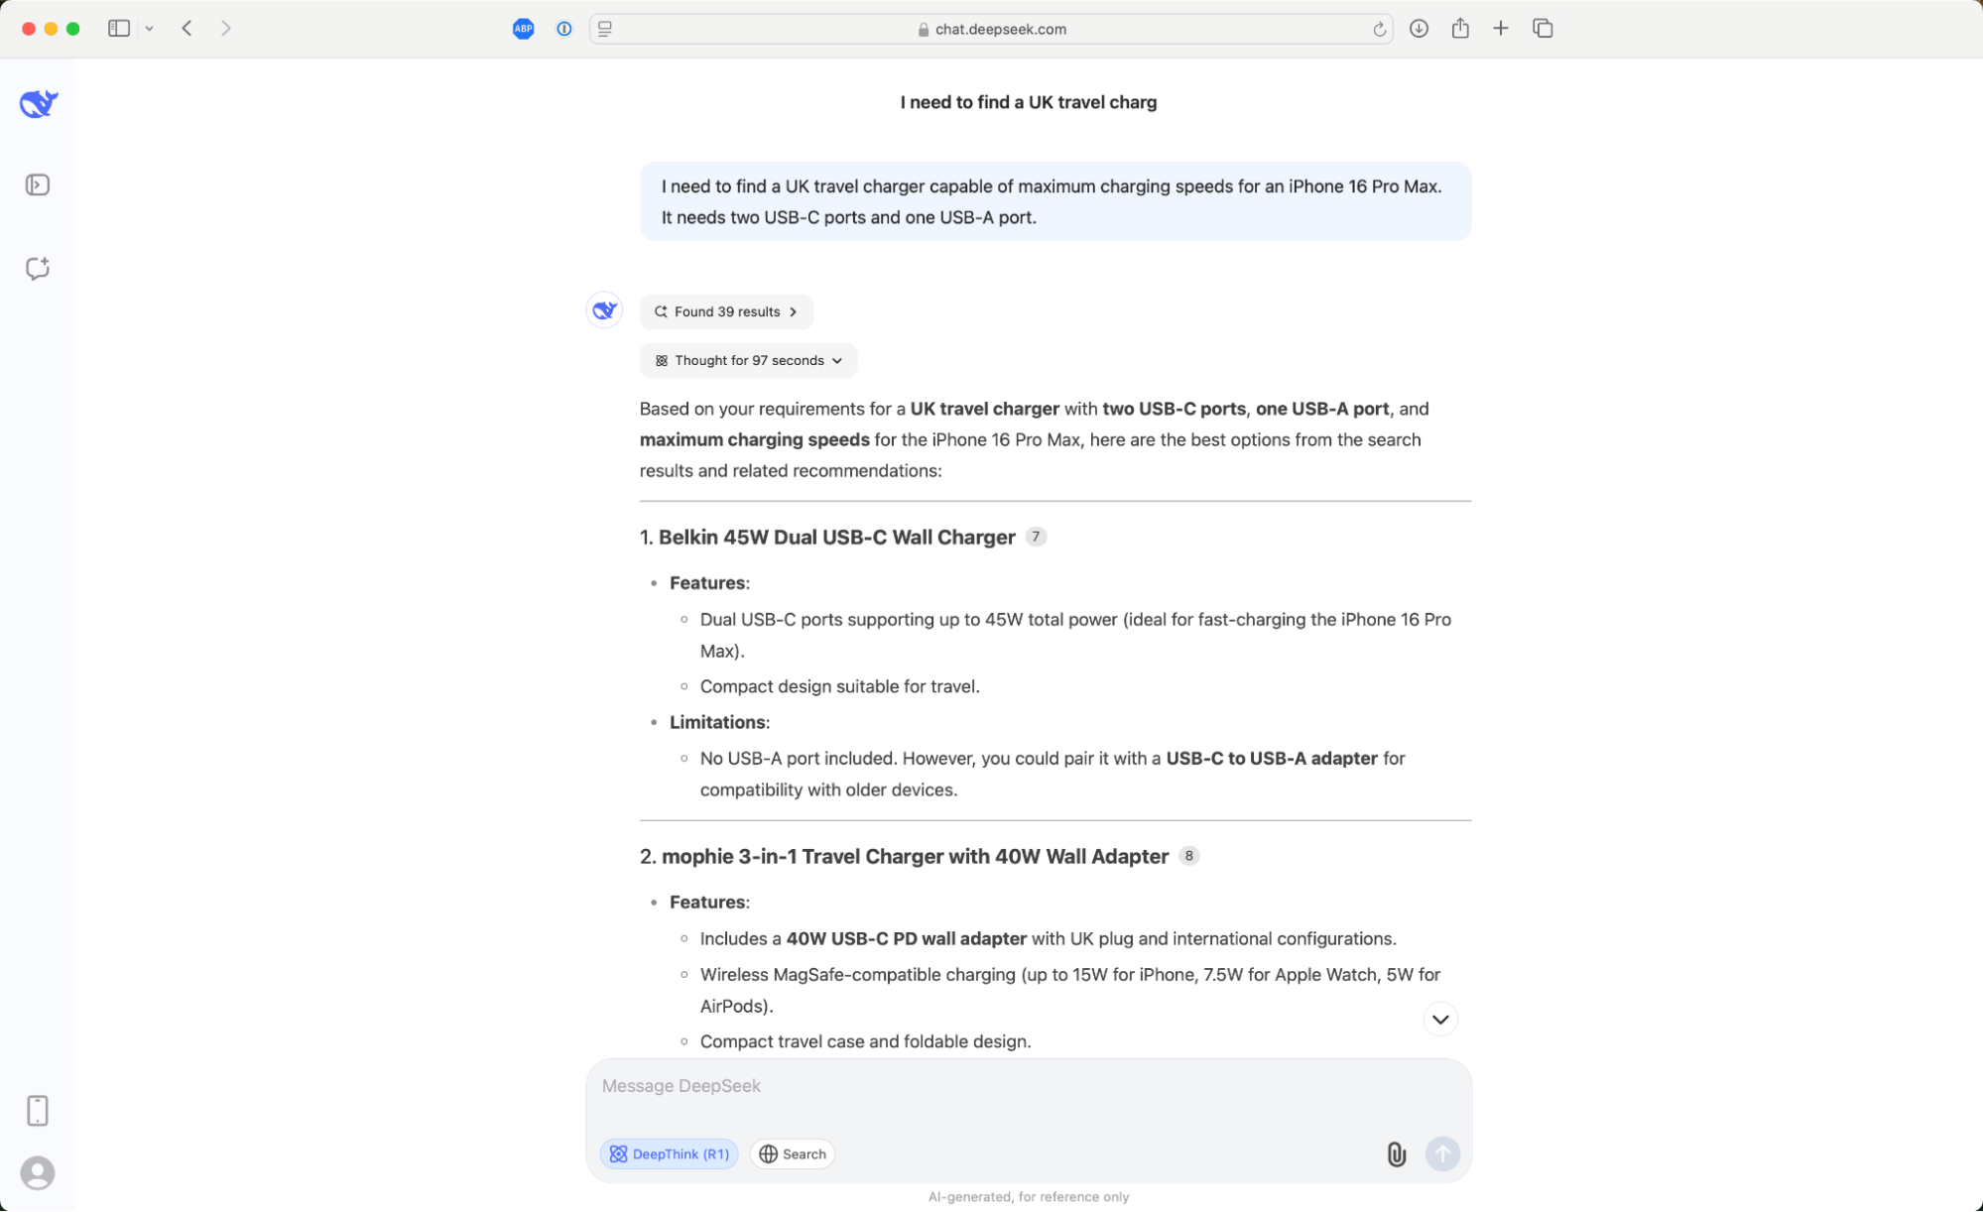Image resolution: width=1983 pixels, height=1212 pixels.
Task: Toggle the Search mode button
Action: pyautogui.click(x=794, y=1152)
